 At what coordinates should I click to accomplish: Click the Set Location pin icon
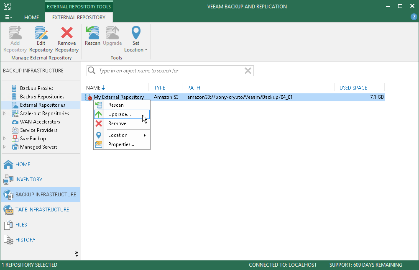pos(136,33)
